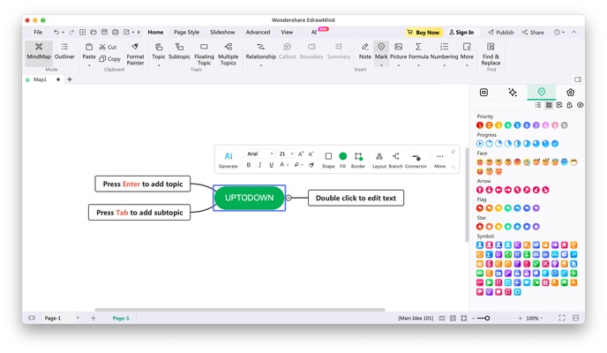Image resolution: width=607 pixels, height=353 pixels.
Task: Expand the Paste dropdown arrow
Action: coord(89,66)
